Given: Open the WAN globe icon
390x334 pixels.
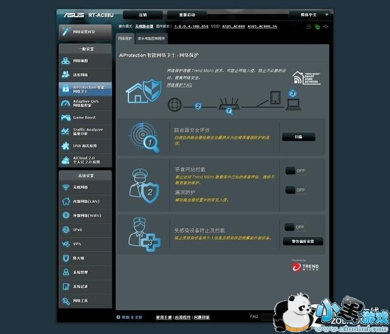Looking at the screenshot, I should 66,216.
